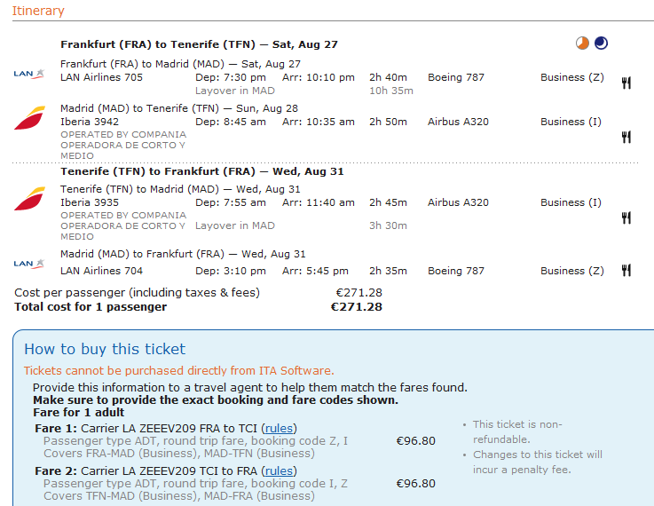Viewport: 654px width, 506px height.
Task: Click the meal icon for Iberia 3935
Action: [626, 217]
